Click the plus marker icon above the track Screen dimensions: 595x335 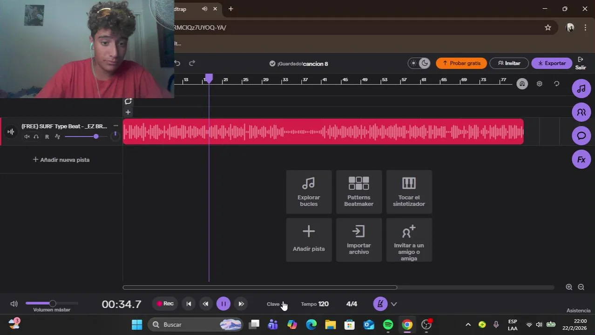coord(128,112)
